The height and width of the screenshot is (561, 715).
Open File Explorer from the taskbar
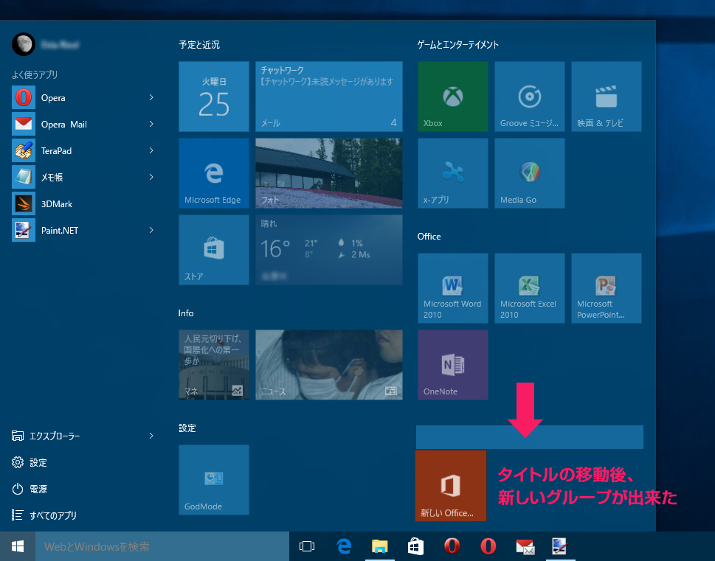click(379, 546)
